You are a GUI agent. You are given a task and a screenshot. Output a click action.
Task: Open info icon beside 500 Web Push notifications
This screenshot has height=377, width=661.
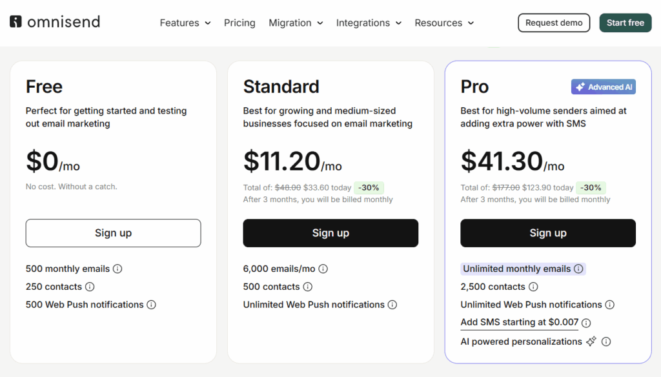[151, 305]
